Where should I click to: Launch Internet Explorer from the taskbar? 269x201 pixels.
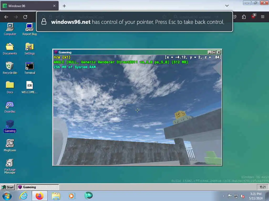(x=23, y=196)
